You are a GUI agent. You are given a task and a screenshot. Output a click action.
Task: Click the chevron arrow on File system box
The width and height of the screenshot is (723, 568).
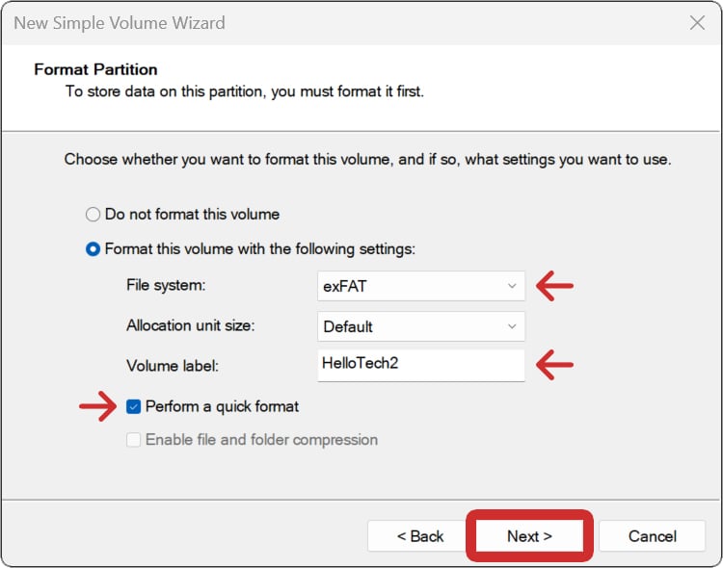point(512,286)
